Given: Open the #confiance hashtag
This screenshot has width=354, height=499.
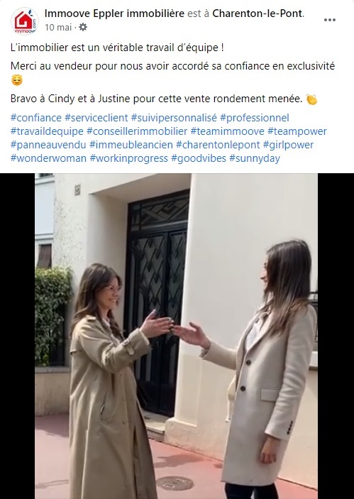Looking at the screenshot, I should click(36, 118).
